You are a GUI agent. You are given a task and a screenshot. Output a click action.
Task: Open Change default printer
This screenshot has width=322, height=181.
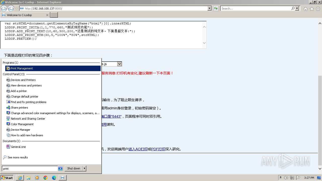24,97
